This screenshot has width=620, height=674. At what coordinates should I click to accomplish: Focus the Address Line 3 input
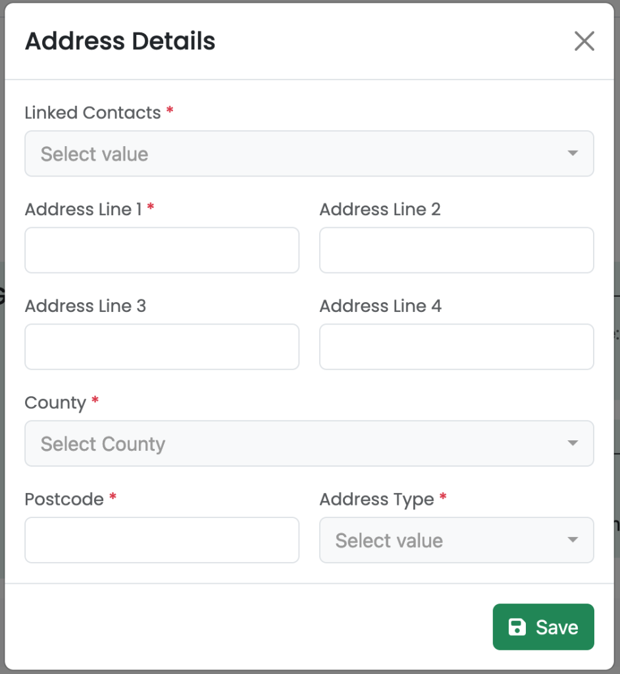coord(162,347)
